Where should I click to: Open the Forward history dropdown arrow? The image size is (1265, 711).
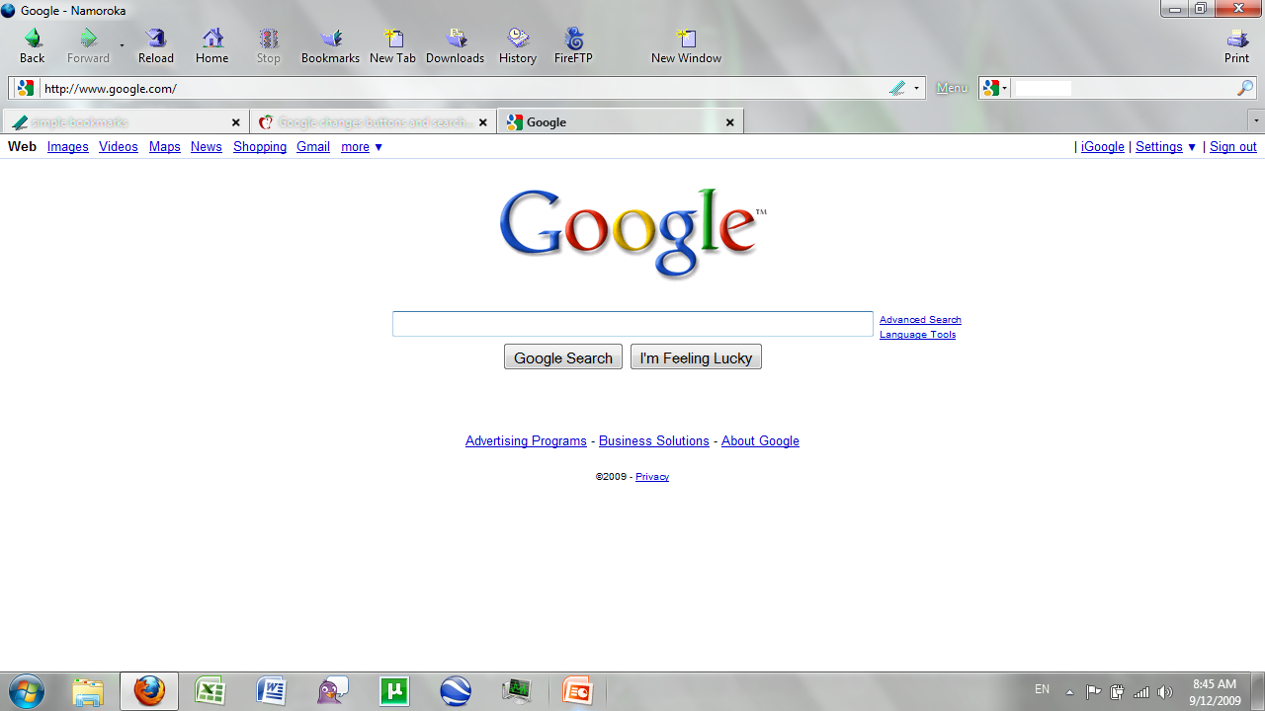123,45
